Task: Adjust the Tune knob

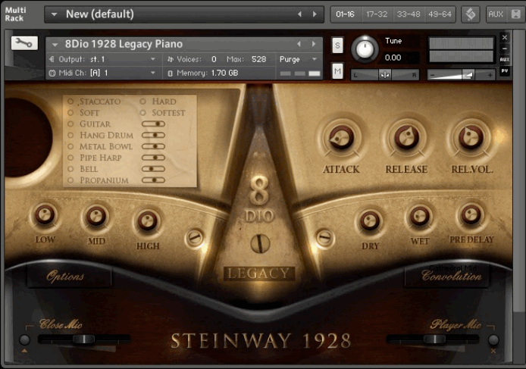Action: [x=365, y=49]
